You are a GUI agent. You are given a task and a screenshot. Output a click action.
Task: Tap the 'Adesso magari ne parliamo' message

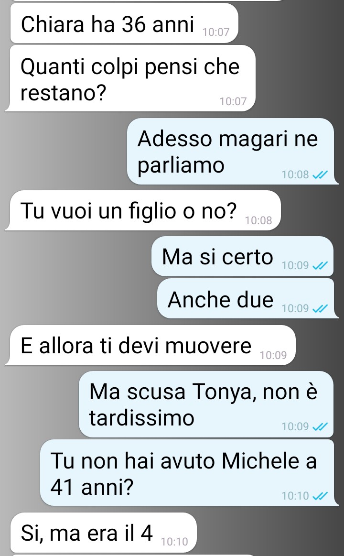(x=230, y=152)
